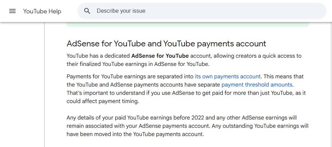
Task: Click the line starting 'That's important to understand'
Action: (x=186, y=93)
